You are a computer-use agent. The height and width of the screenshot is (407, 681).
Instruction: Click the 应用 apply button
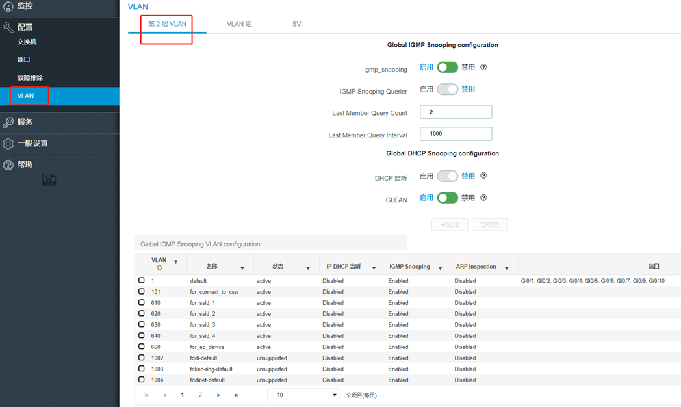(x=450, y=224)
